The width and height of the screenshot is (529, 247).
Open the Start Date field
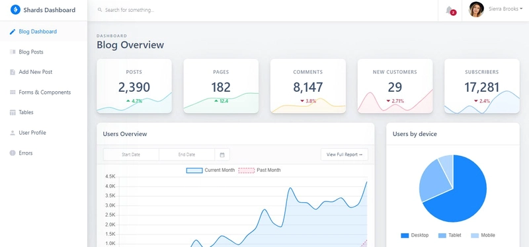131,155
